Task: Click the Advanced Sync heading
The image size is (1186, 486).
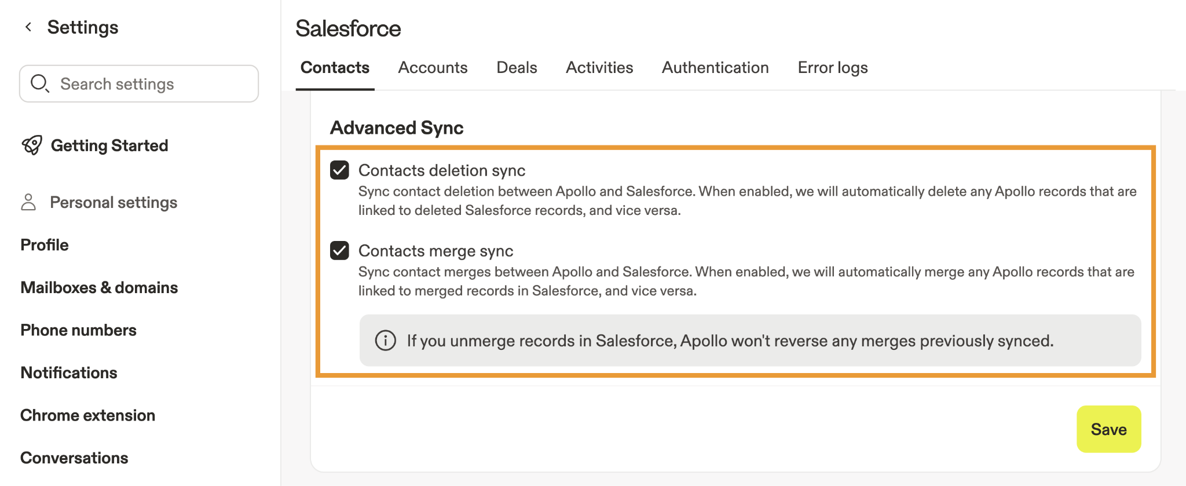Action: [x=397, y=127]
